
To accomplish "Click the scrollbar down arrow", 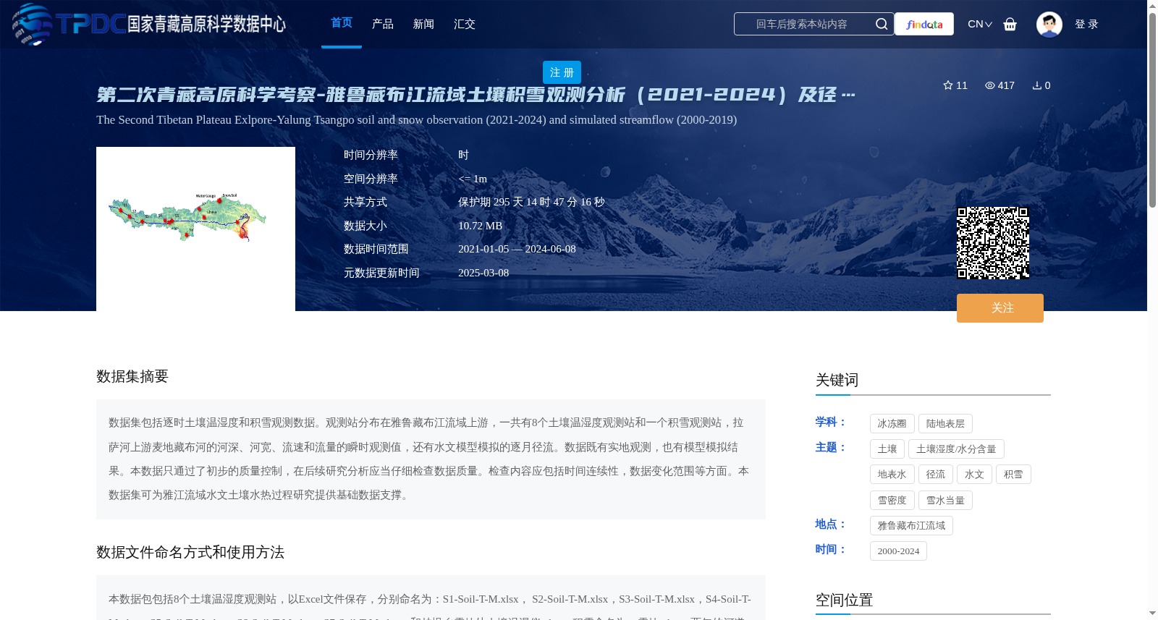I will click(1152, 614).
